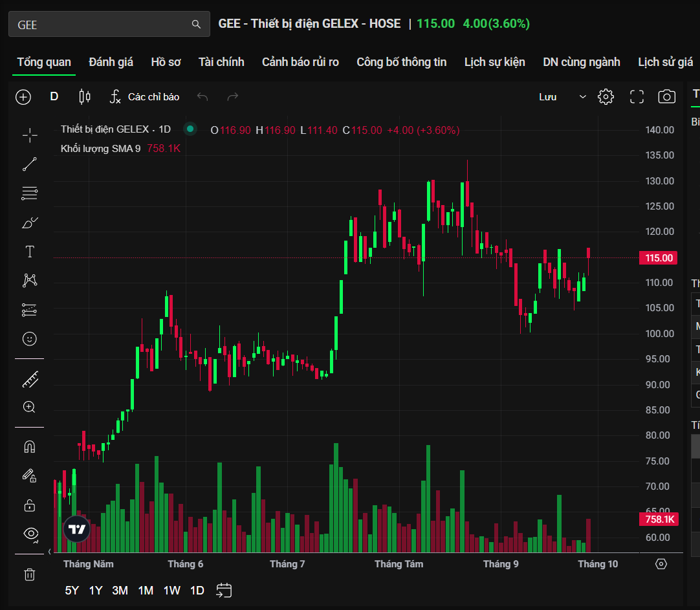Image resolution: width=700 pixels, height=610 pixels.
Task: Select the chart patterns tool
Action: point(30,280)
